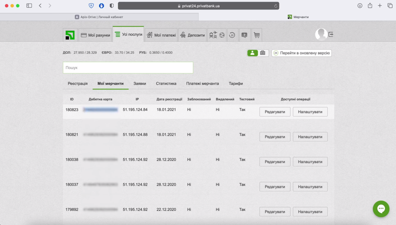396x225 pixels.
Task: Toggle the Safari sidebar
Action: (x=29, y=6)
